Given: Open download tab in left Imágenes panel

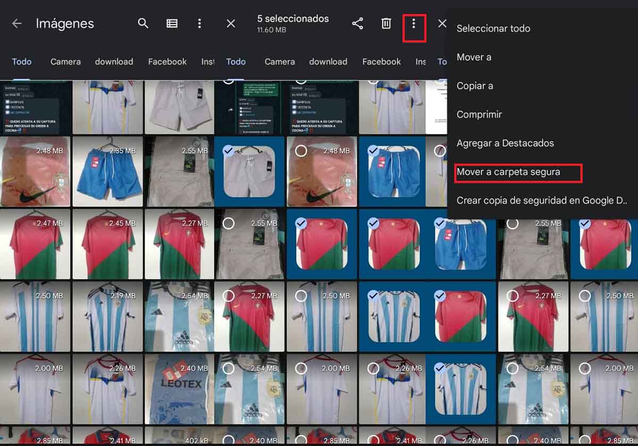Looking at the screenshot, I should tap(114, 62).
